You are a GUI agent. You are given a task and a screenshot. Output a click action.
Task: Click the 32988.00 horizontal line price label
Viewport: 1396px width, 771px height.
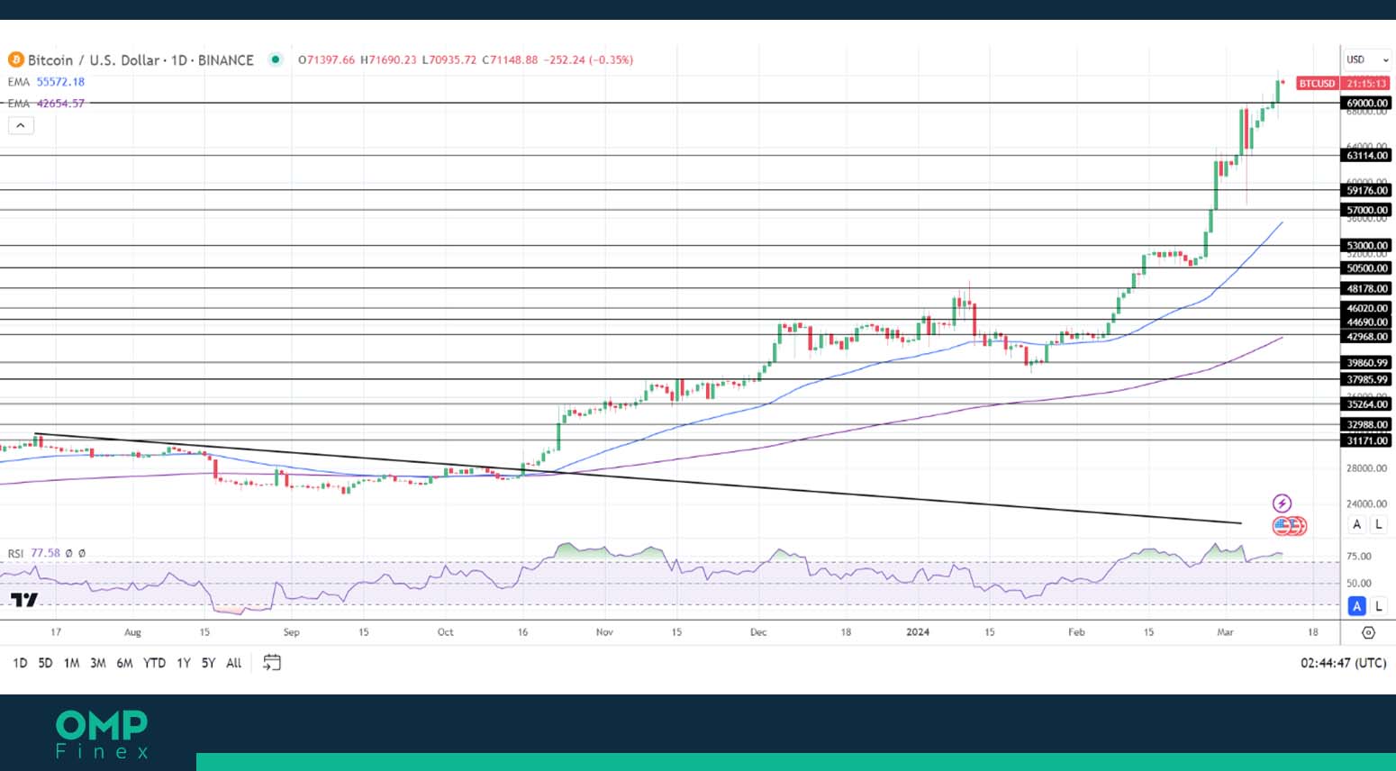point(1366,424)
